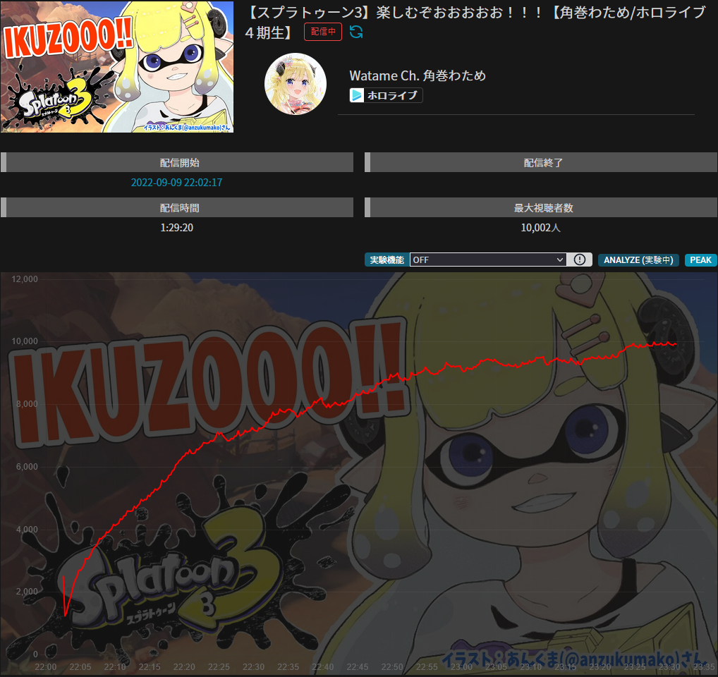Click the stream title スプラトゥーン3 text
Viewport: 718px width, 677px height.
tap(475, 22)
